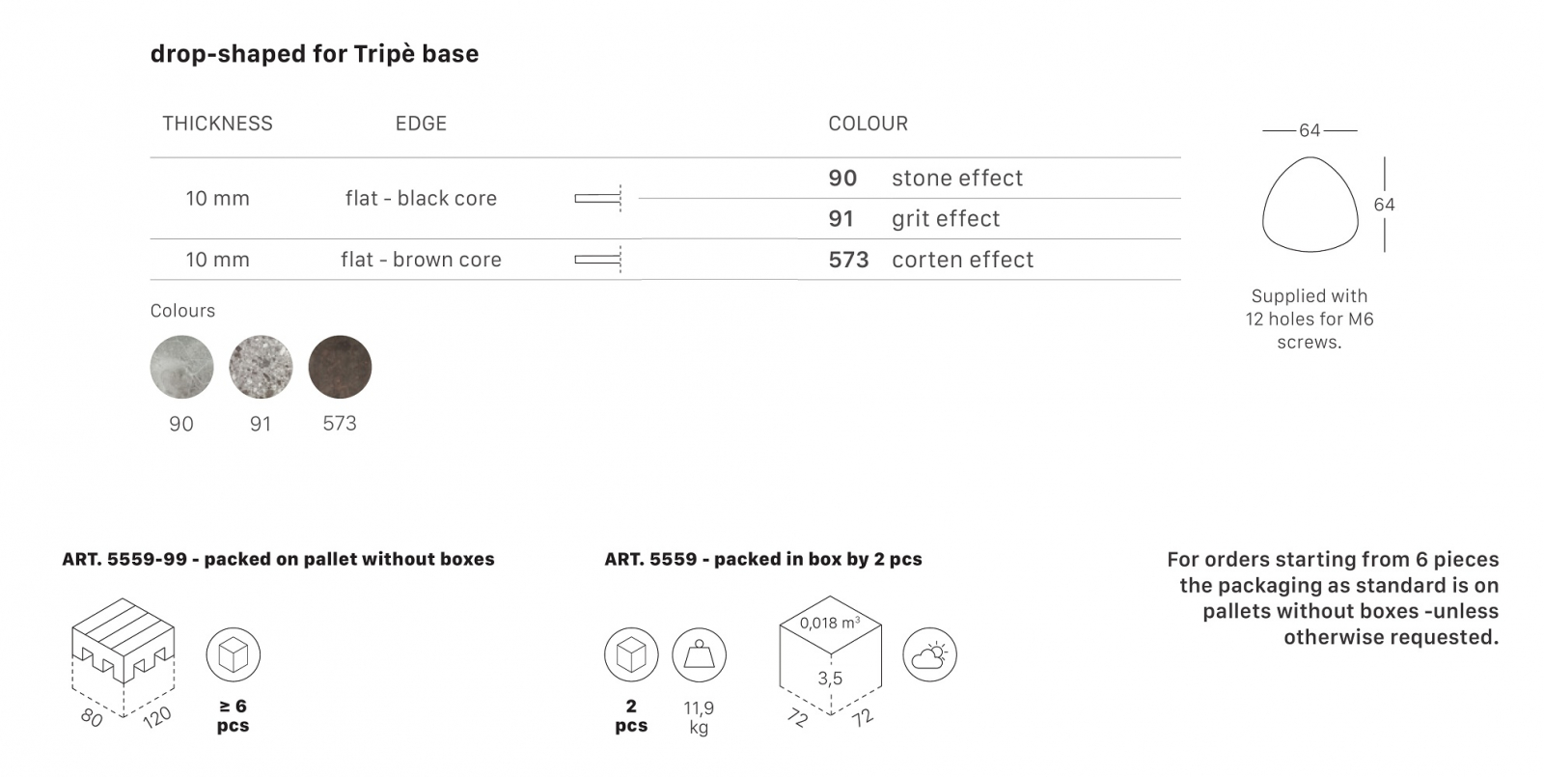Screen dimensions: 1544x777
Task: Click the '91 grit effect' colour row
Action: 990,219
